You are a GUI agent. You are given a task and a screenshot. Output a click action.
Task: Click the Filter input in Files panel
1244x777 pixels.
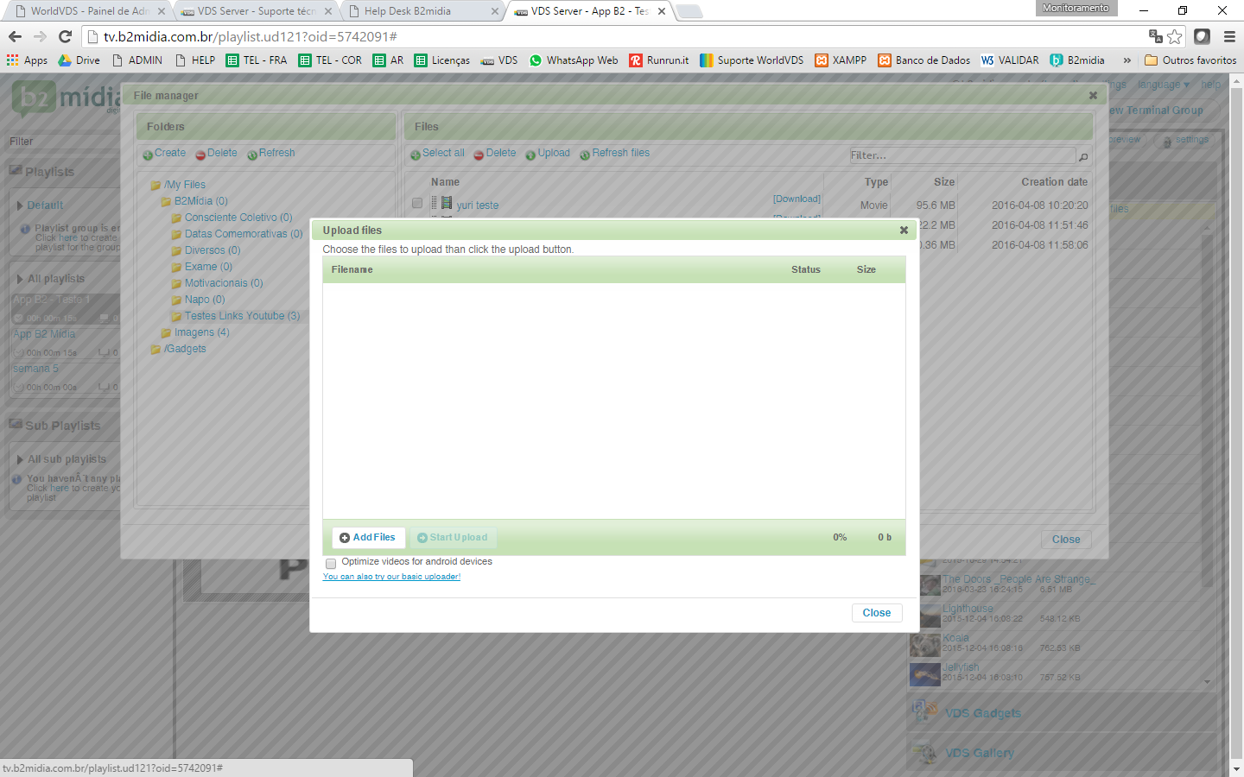[x=962, y=155]
